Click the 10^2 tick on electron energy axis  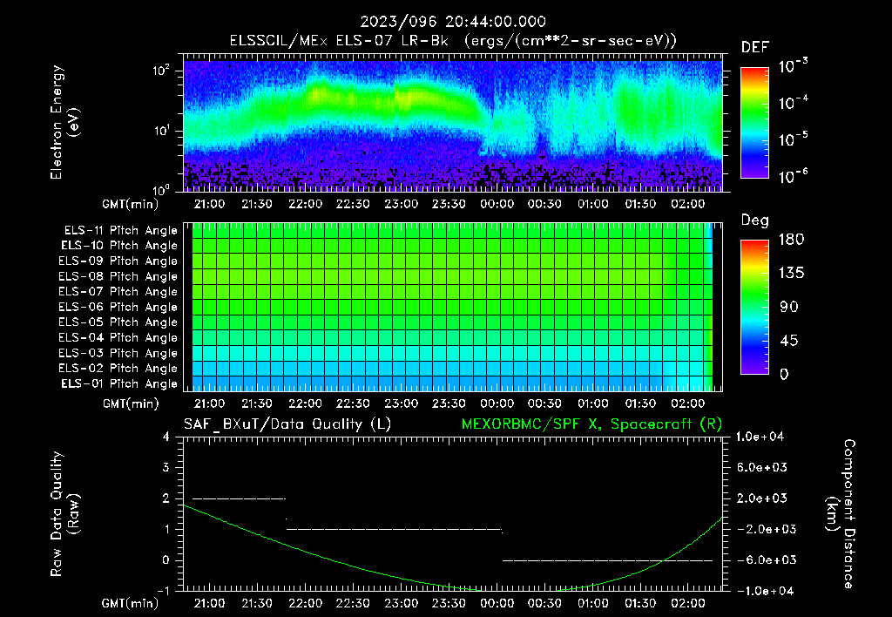click(x=161, y=71)
